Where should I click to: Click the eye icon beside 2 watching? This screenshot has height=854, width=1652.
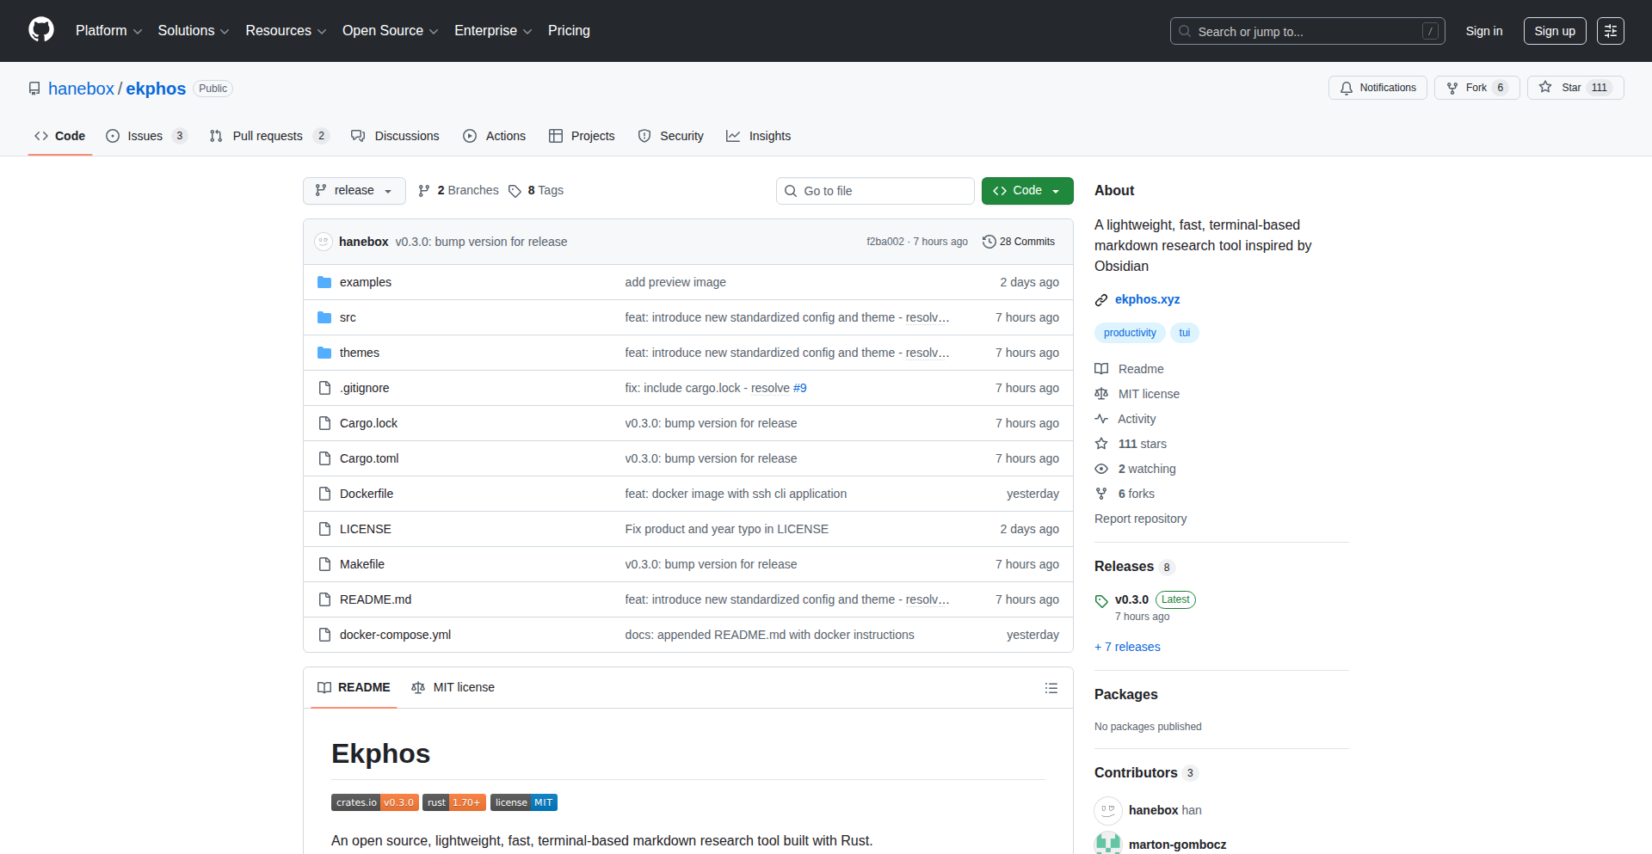tap(1101, 469)
